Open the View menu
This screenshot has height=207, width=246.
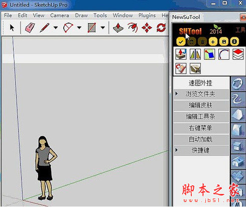point(39,16)
